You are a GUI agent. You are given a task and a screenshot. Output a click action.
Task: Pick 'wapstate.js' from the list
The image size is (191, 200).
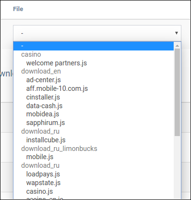point(43,183)
